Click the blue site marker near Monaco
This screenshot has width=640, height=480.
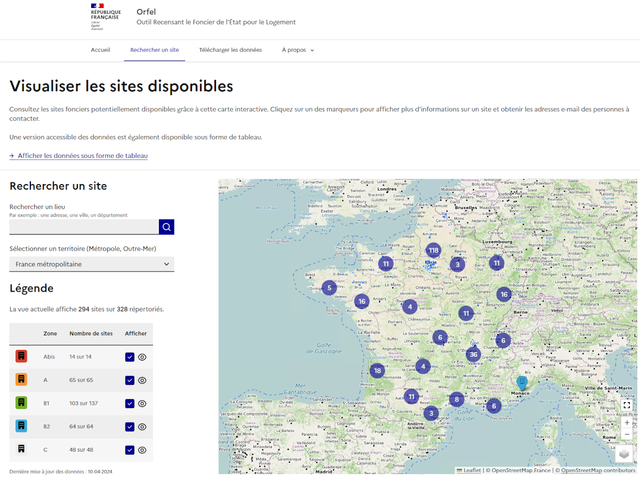[522, 382]
